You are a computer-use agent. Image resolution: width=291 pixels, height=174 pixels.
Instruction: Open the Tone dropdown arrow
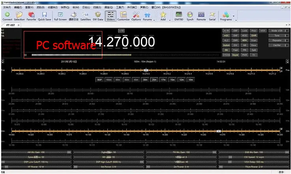tap(287, 35)
